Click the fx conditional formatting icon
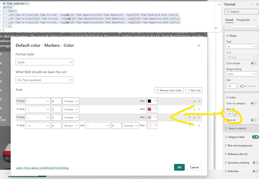 tap(229, 114)
